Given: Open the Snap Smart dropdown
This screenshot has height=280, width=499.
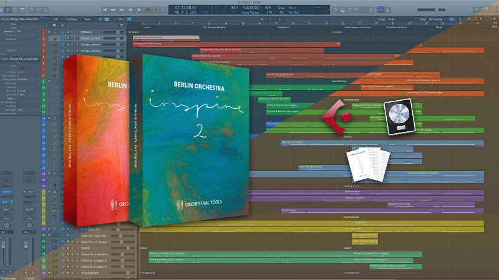Looking at the screenshot, I should tap(393, 19).
